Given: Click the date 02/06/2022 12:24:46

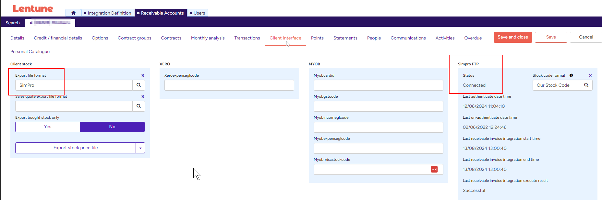Looking at the screenshot, I should pos(485,127).
